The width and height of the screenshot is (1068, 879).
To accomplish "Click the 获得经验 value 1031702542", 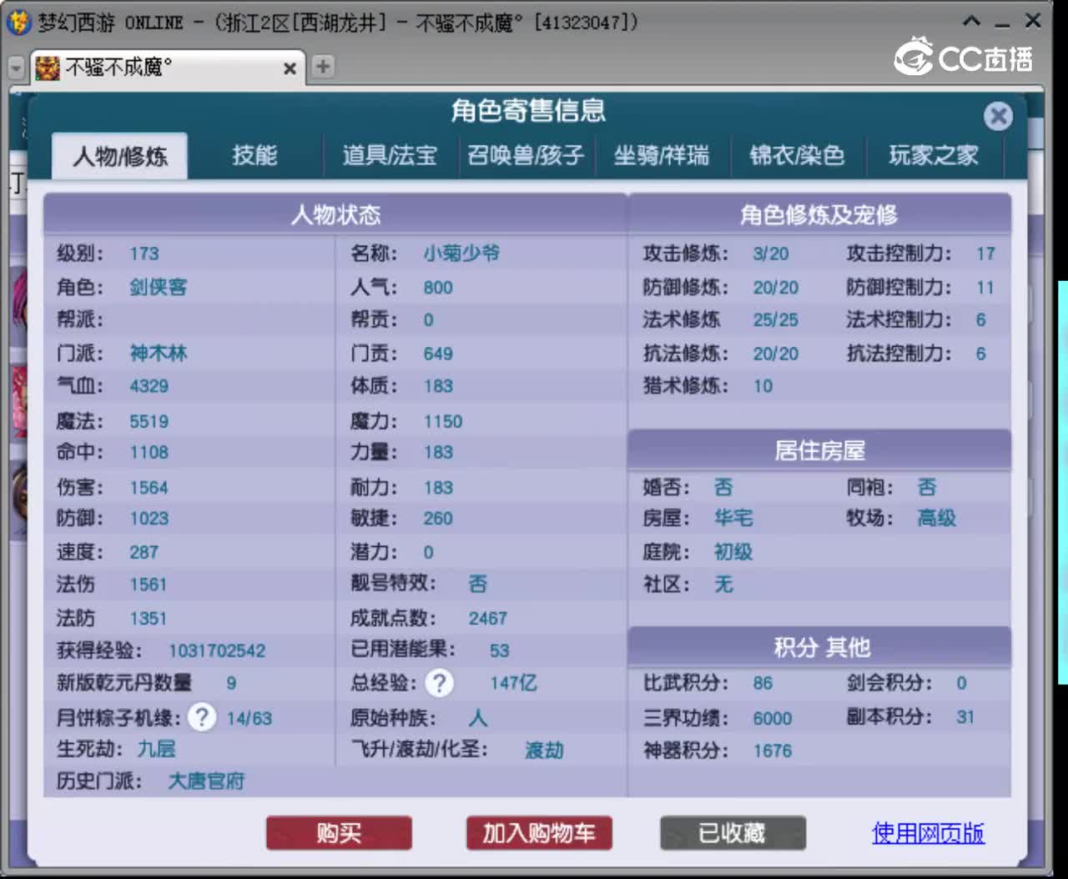I will [217, 650].
